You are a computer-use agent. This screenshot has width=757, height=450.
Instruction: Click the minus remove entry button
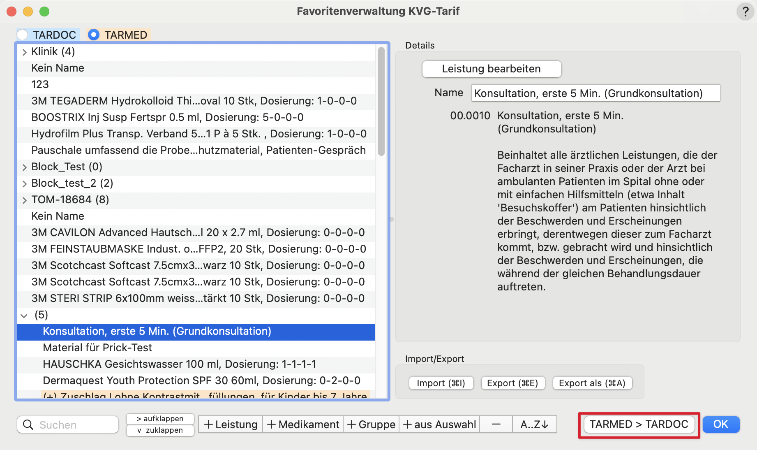496,424
